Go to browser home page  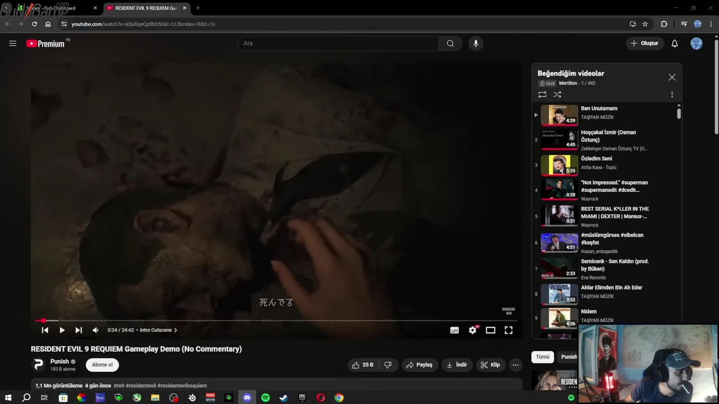click(x=48, y=24)
